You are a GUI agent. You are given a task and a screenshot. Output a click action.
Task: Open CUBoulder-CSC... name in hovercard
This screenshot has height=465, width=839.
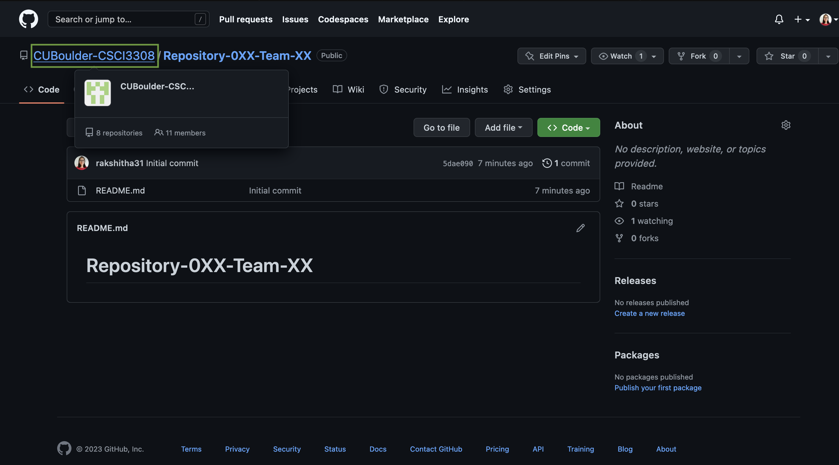click(157, 86)
